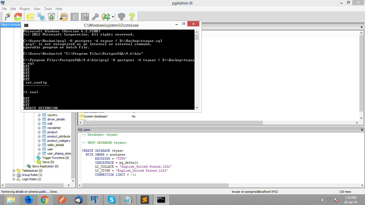Open the Plugins dropdown arrow
The width and height of the screenshot is (365, 205).
point(113,17)
